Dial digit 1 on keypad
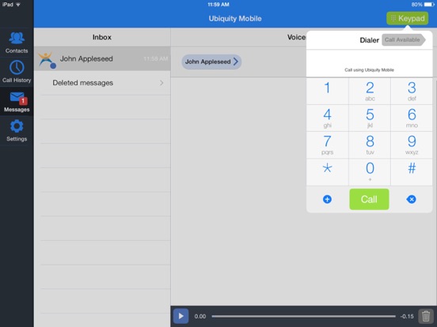 [327, 91]
